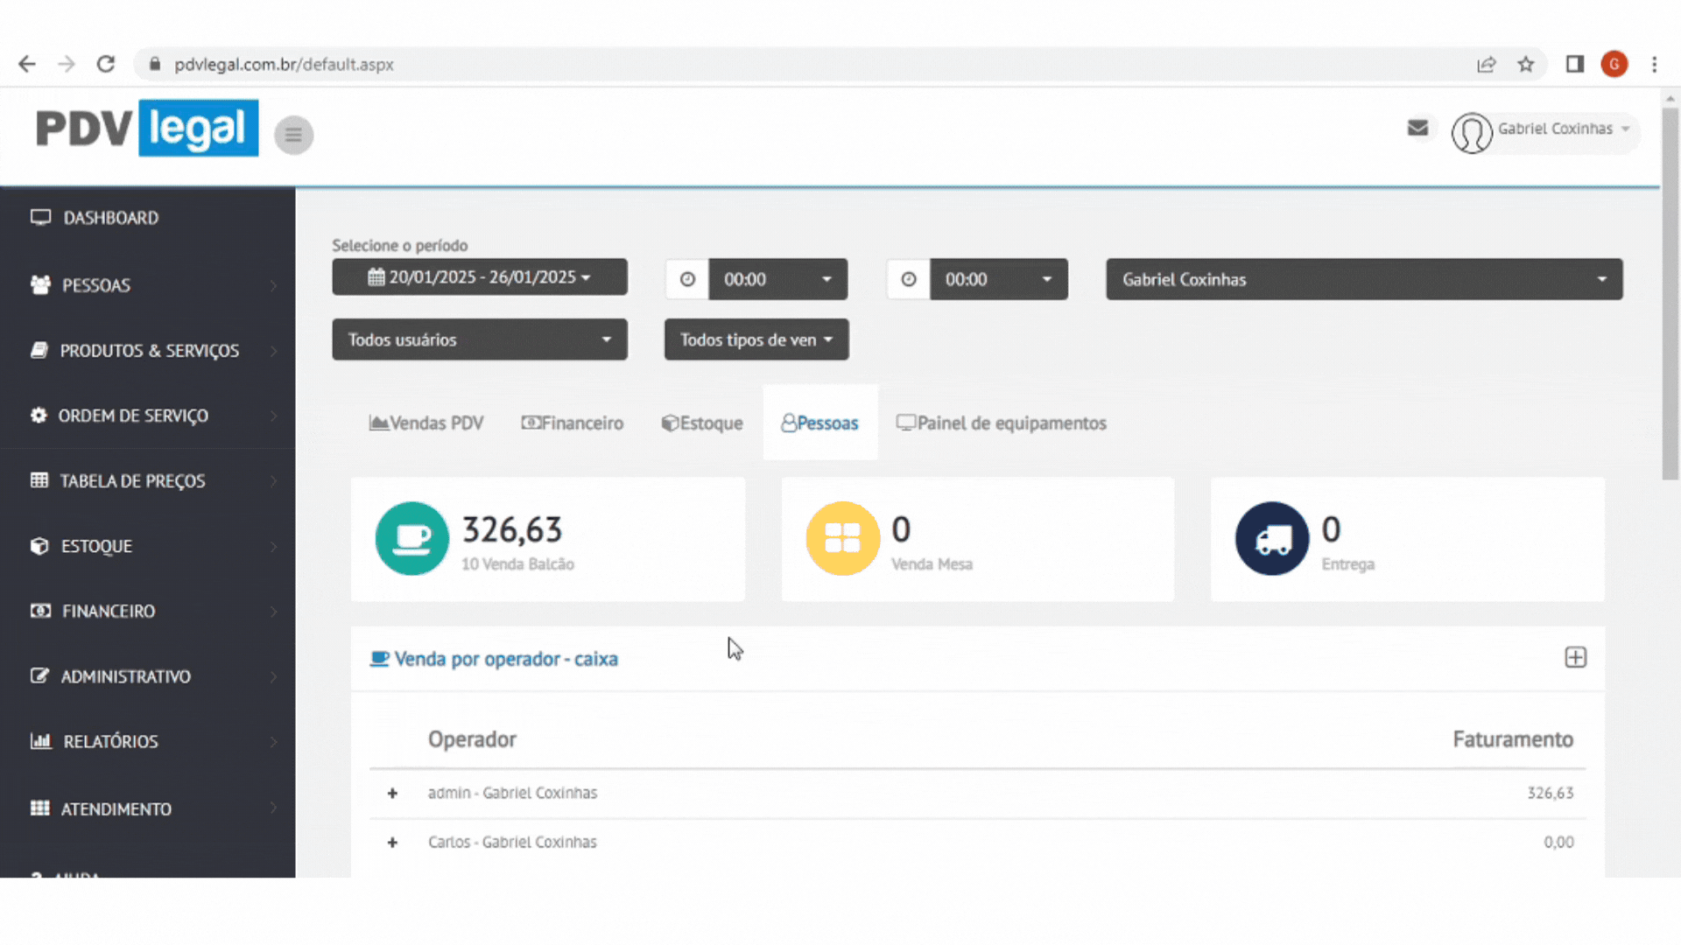Expand the admin - Gabriel Coxinhas row

392,794
